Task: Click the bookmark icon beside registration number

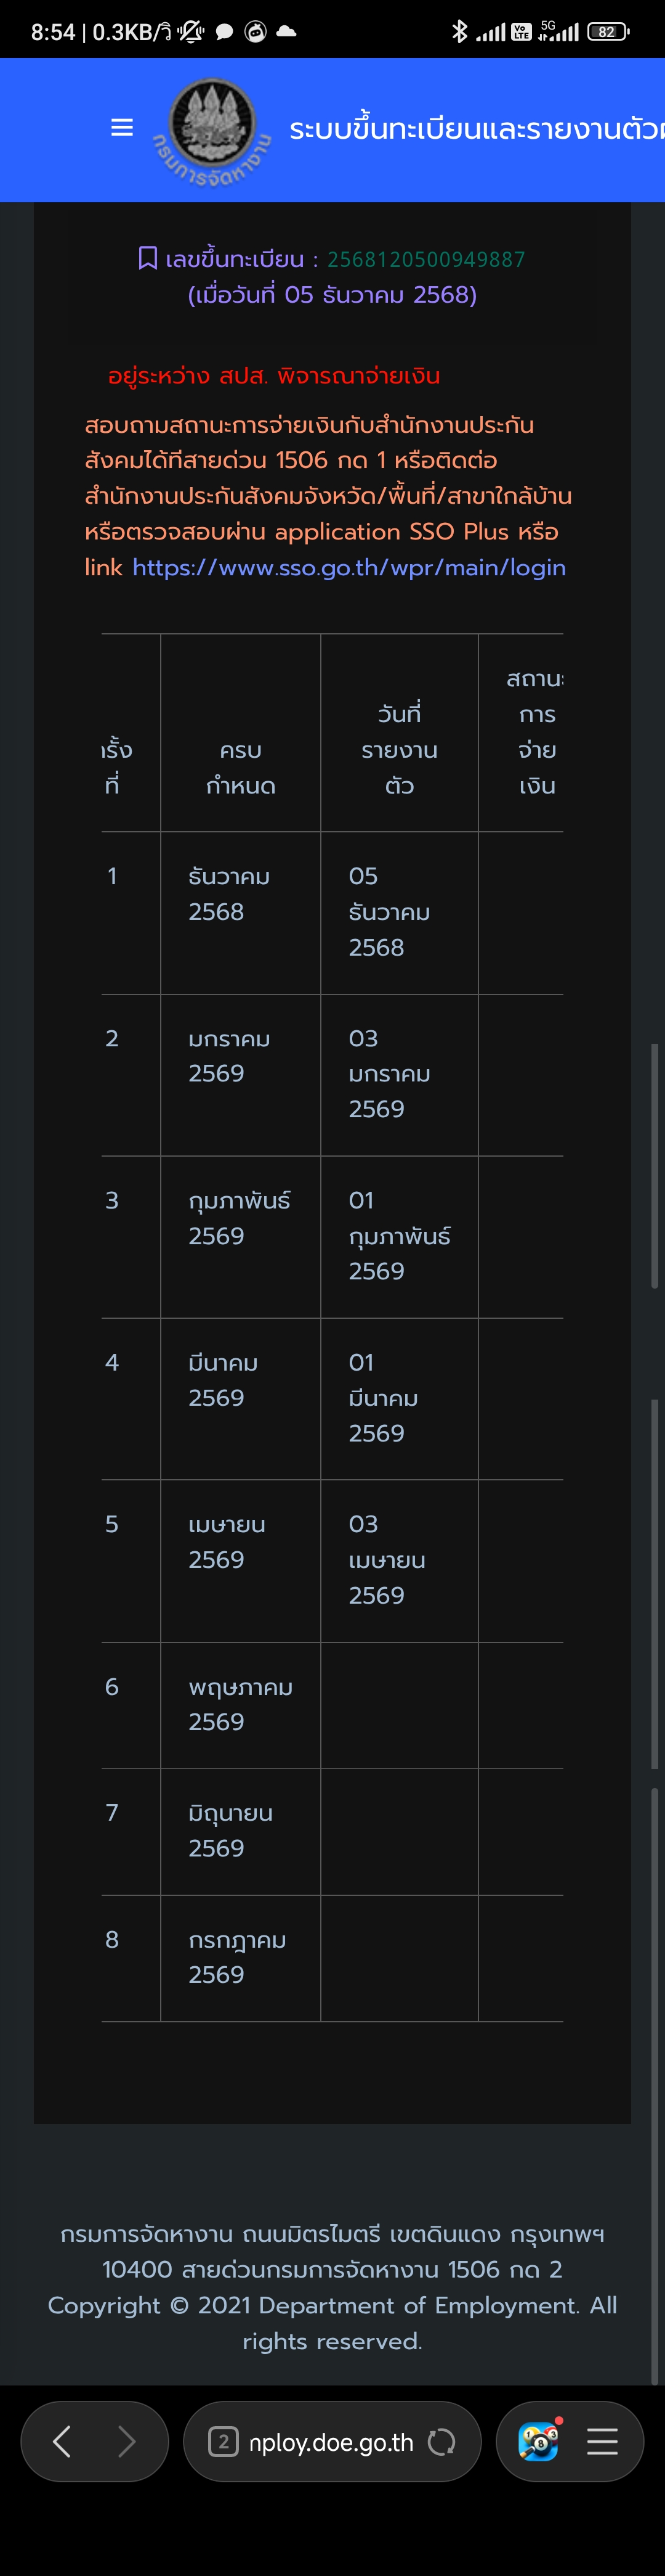Action: [x=148, y=259]
